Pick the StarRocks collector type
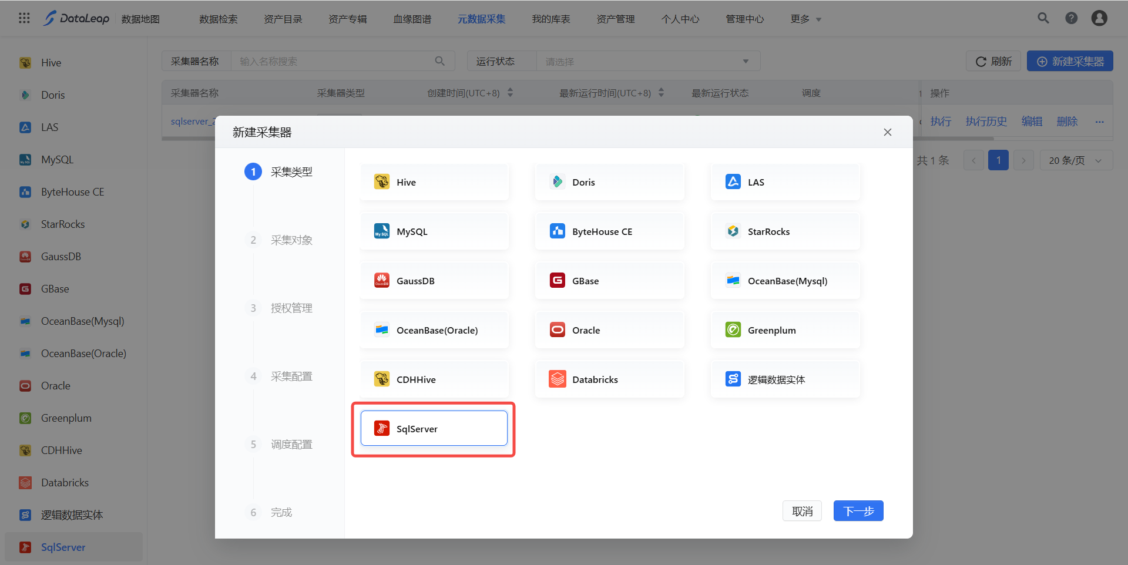Screen dimensions: 1128x565 click(x=785, y=231)
